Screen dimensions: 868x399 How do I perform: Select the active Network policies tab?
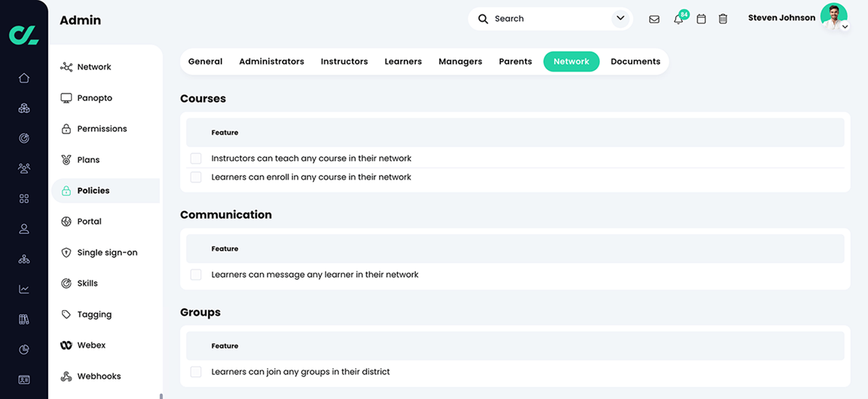pyautogui.click(x=571, y=62)
